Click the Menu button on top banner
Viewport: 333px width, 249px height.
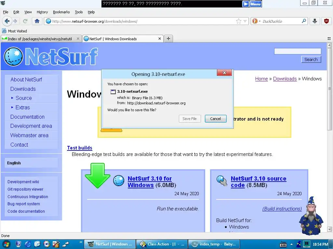pyautogui.click(x=256, y=4)
